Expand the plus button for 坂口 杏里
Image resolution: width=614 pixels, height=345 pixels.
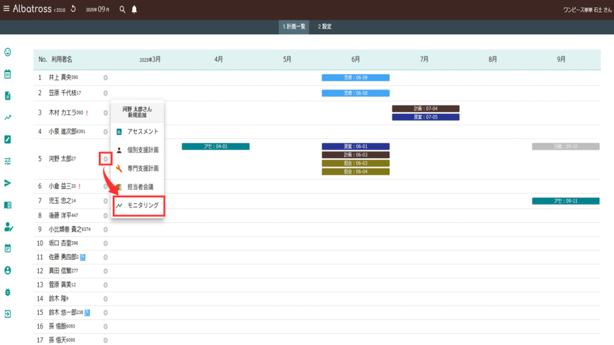[106, 243]
